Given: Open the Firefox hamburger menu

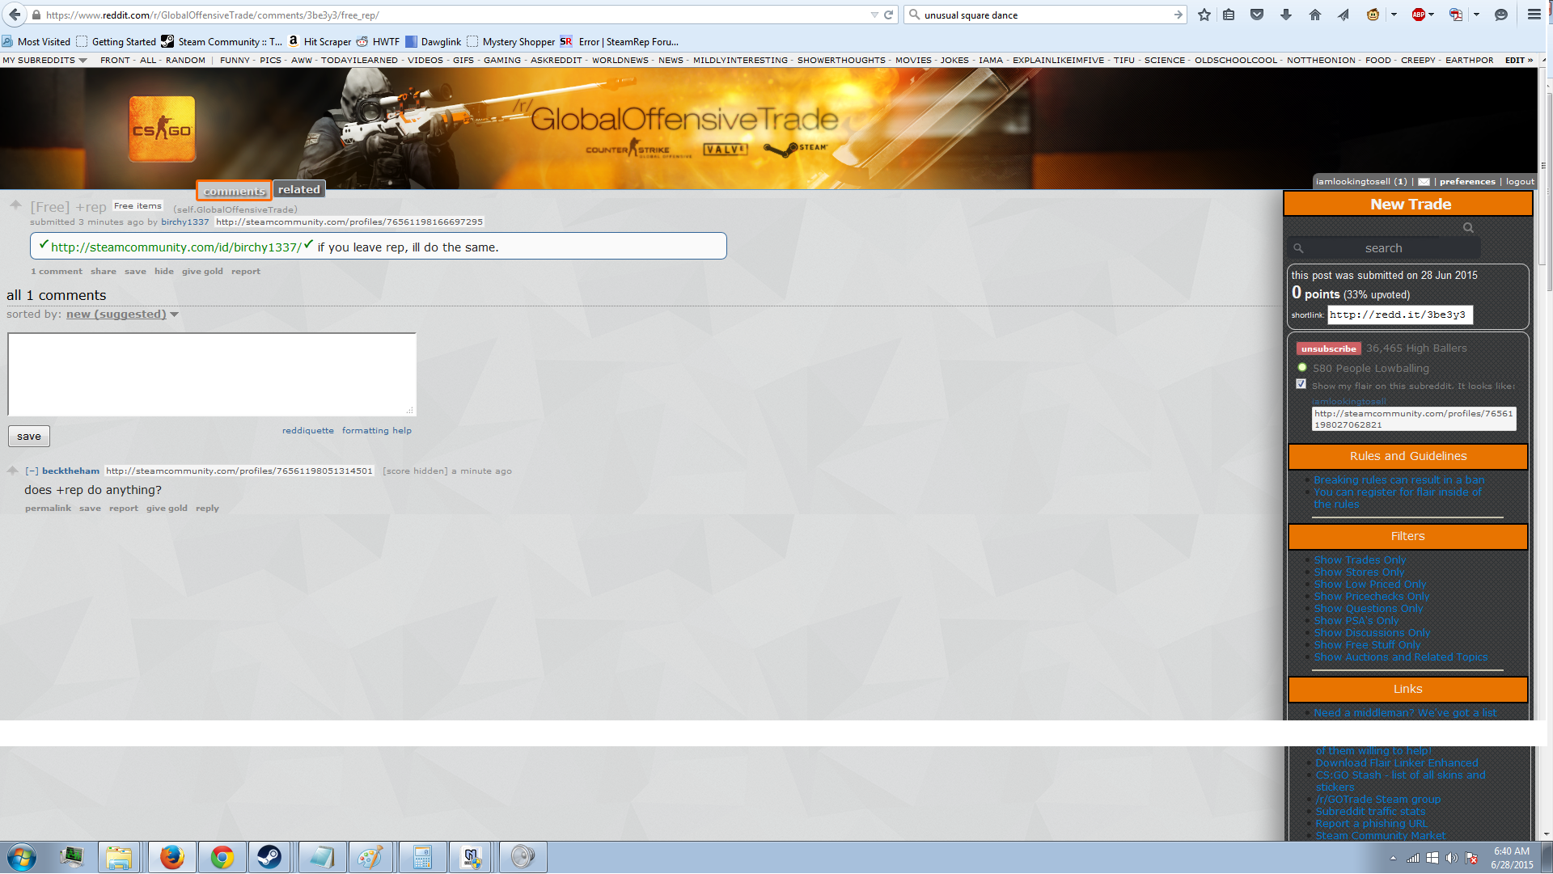Looking at the screenshot, I should click(1534, 15).
